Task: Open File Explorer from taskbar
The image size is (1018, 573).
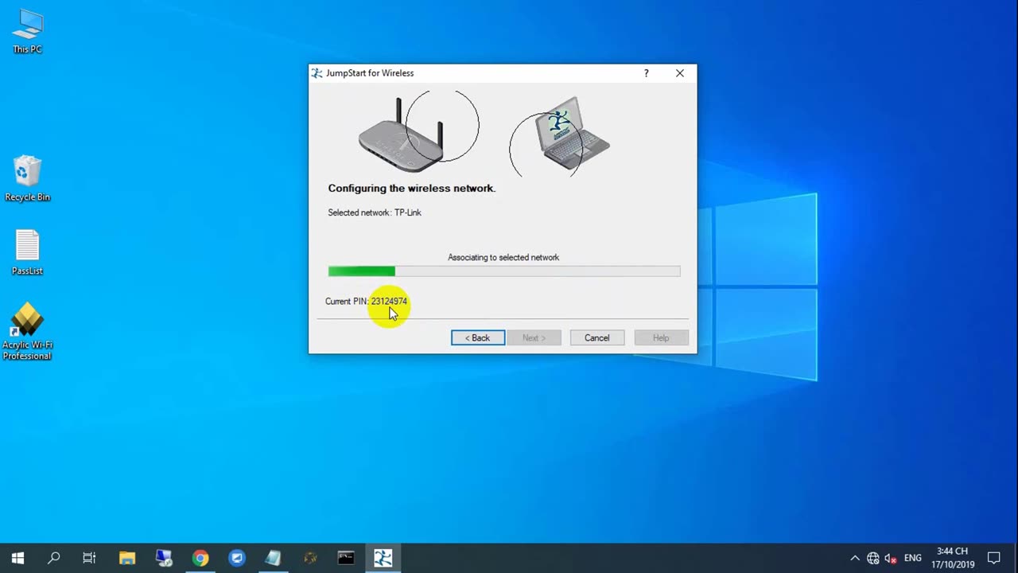Action: pos(127,558)
